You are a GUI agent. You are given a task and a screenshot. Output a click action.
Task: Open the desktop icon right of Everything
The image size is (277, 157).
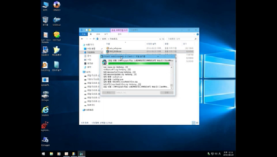pyautogui.click(x=57, y=66)
